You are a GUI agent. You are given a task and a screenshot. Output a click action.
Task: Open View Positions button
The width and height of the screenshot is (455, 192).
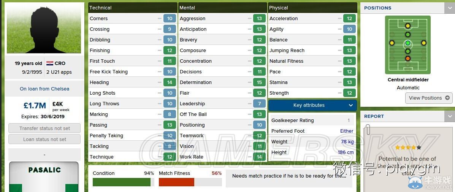click(429, 98)
